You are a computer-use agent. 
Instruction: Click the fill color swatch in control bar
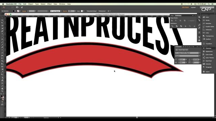pyautogui.click(x=13, y=11)
